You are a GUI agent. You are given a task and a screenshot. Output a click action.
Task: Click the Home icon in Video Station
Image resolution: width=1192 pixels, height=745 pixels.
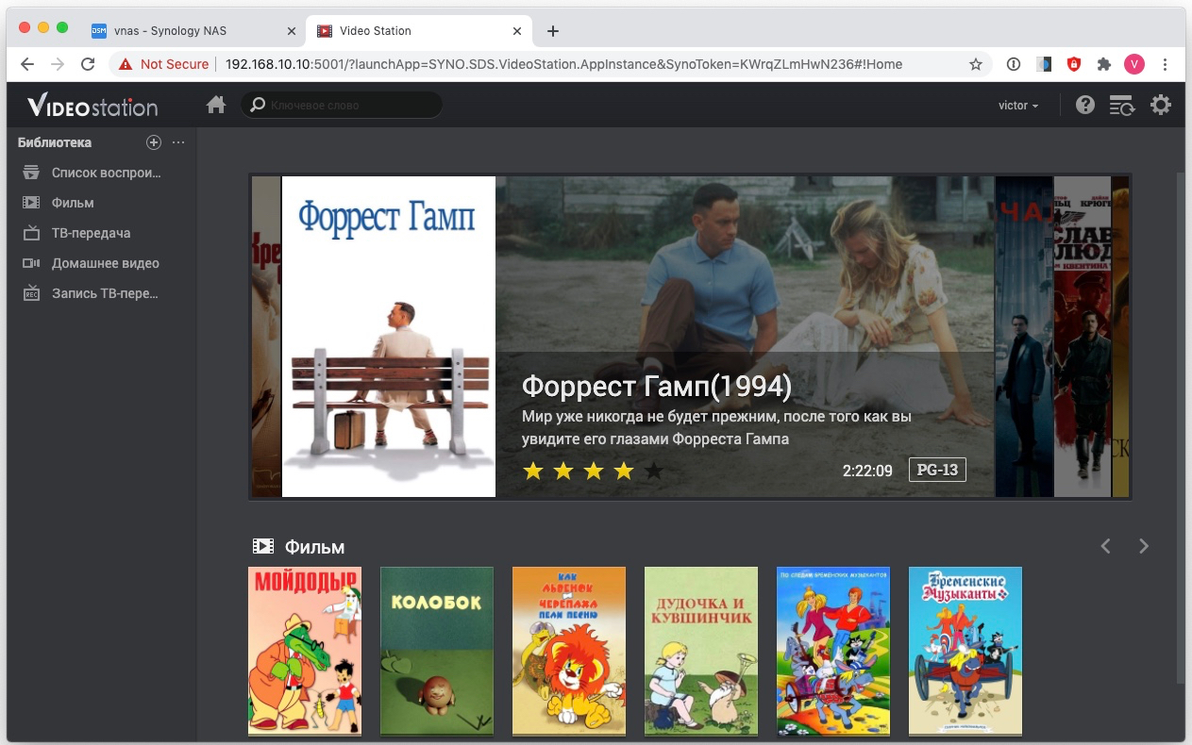tap(216, 105)
